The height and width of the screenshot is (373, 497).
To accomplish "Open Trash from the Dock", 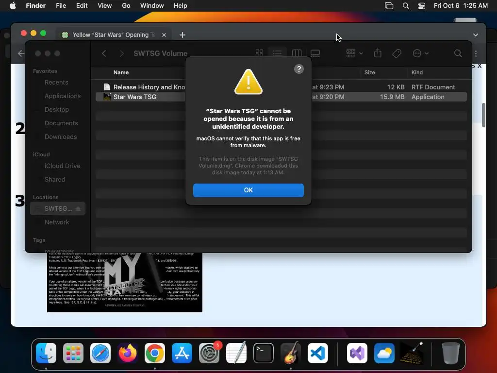I will point(450,353).
